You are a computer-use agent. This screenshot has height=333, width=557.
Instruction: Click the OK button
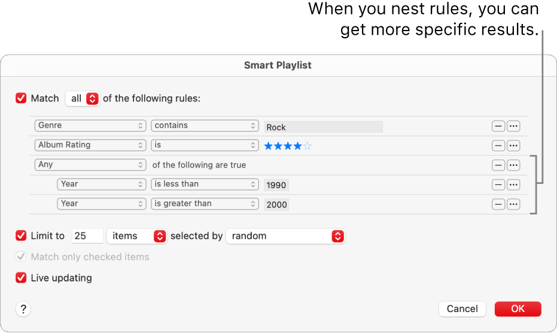click(518, 308)
